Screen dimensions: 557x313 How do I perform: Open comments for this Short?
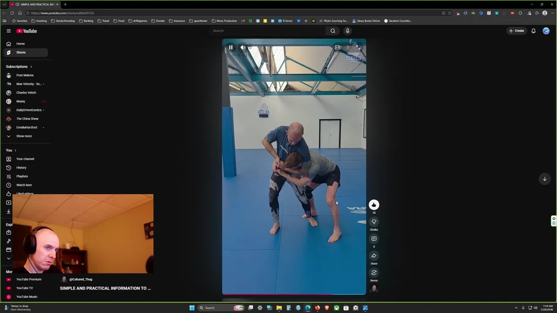click(374, 239)
